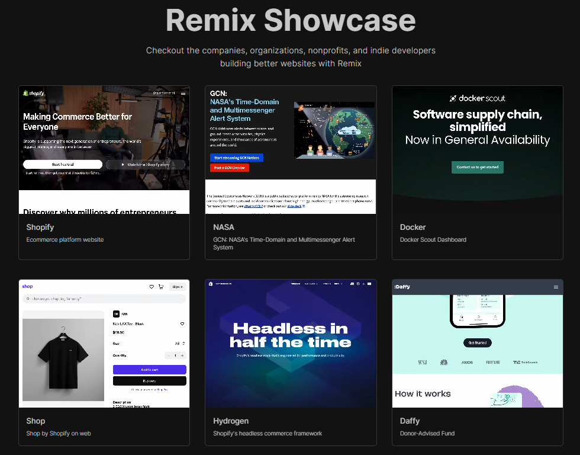Image resolution: width=580 pixels, height=455 pixels.
Task: Click the 'Ecommerce platform website' description
Action: point(65,240)
